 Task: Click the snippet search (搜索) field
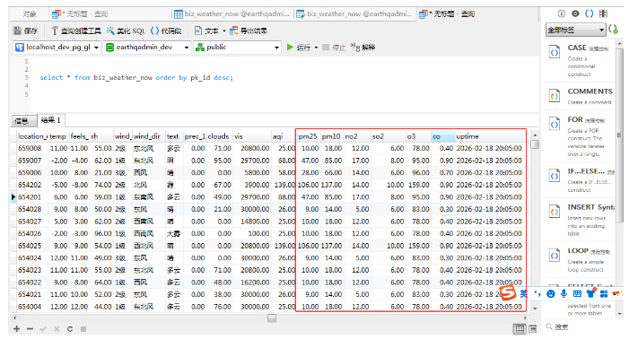(581, 327)
